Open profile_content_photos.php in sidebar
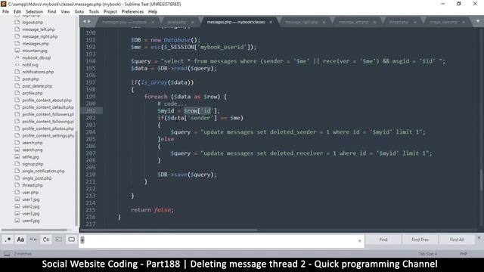Viewport: 484px width, 272px height. (x=48, y=128)
